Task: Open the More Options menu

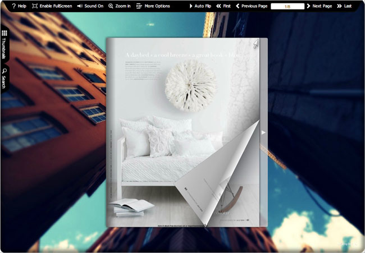Action: 153,6
